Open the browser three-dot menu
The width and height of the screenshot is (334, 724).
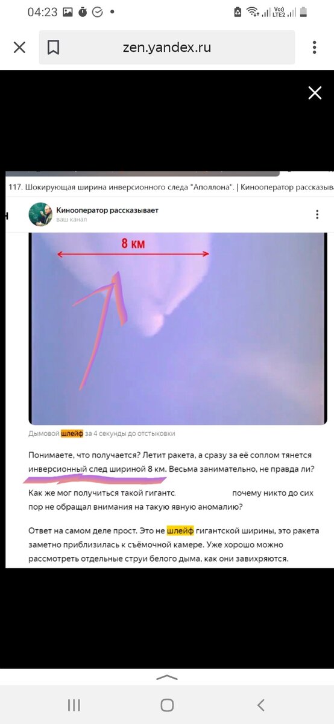click(314, 48)
